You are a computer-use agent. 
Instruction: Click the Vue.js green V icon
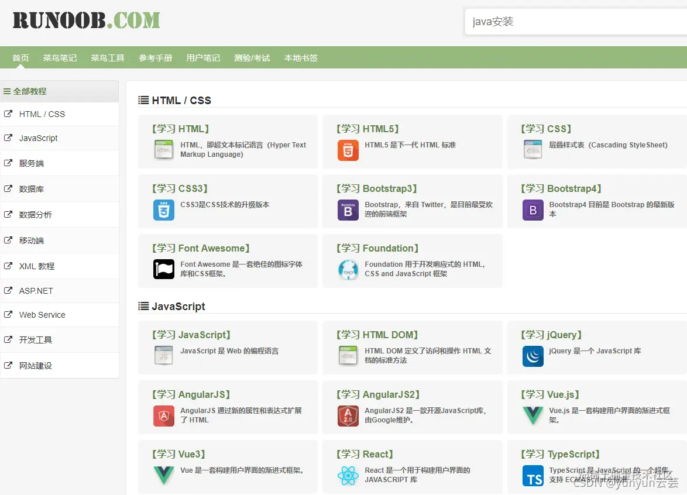coord(533,415)
